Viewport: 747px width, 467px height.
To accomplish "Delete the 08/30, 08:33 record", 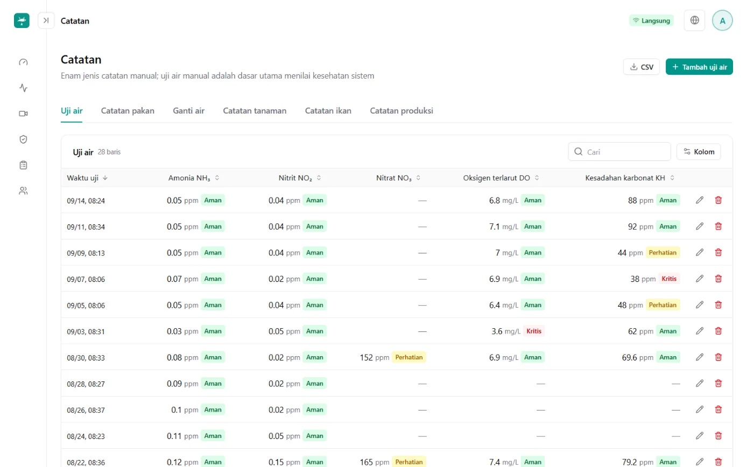I will click(x=718, y=357).
